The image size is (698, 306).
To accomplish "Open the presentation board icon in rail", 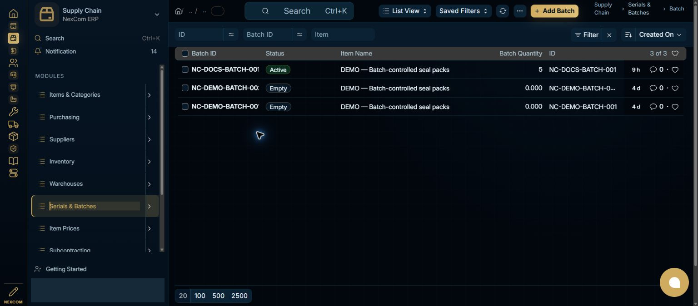I will (13, 87).
